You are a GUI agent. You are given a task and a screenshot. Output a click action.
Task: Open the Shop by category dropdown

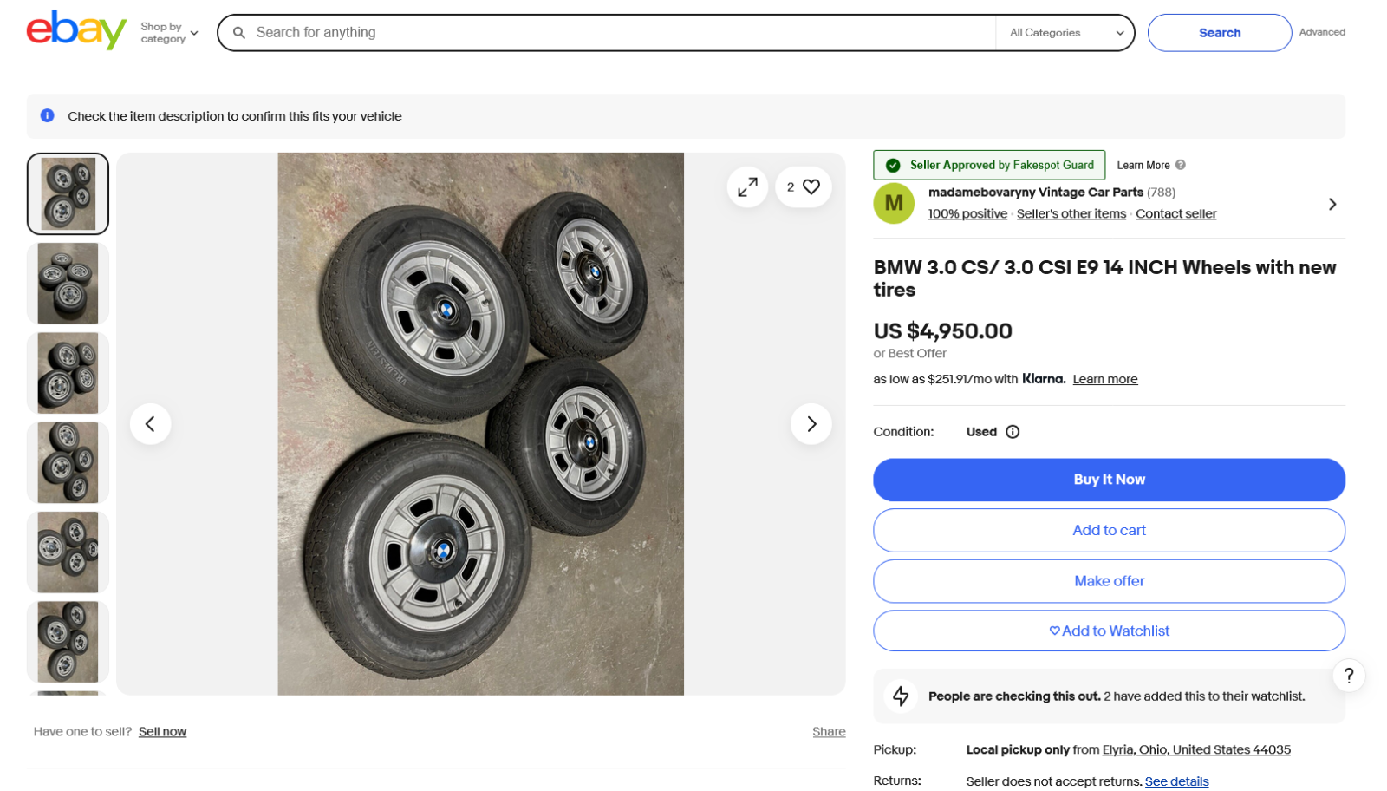pyautogui.click(x=170, y=33)
